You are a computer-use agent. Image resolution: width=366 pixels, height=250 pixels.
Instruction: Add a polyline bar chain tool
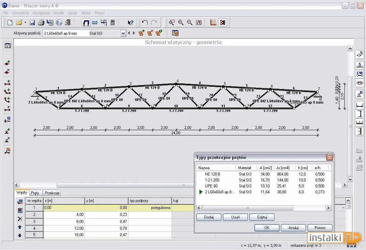pos(8,91)
